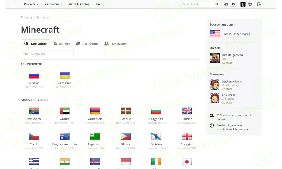Expand the Resources dropdown menu
Image resolution: width=282 pixels, height=169 pixels.
point(53,4)
